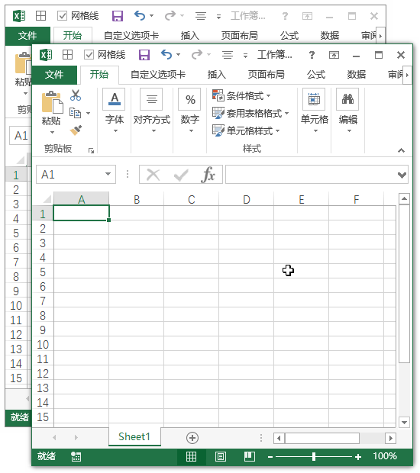This screenshot has width=420, height=473.
Task: Select the 开始 tab in front window
Action: coord(99,74)
